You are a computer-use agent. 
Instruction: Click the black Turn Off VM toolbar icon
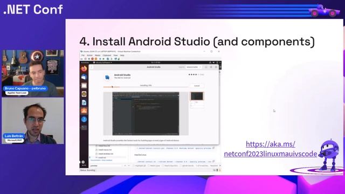89,59
